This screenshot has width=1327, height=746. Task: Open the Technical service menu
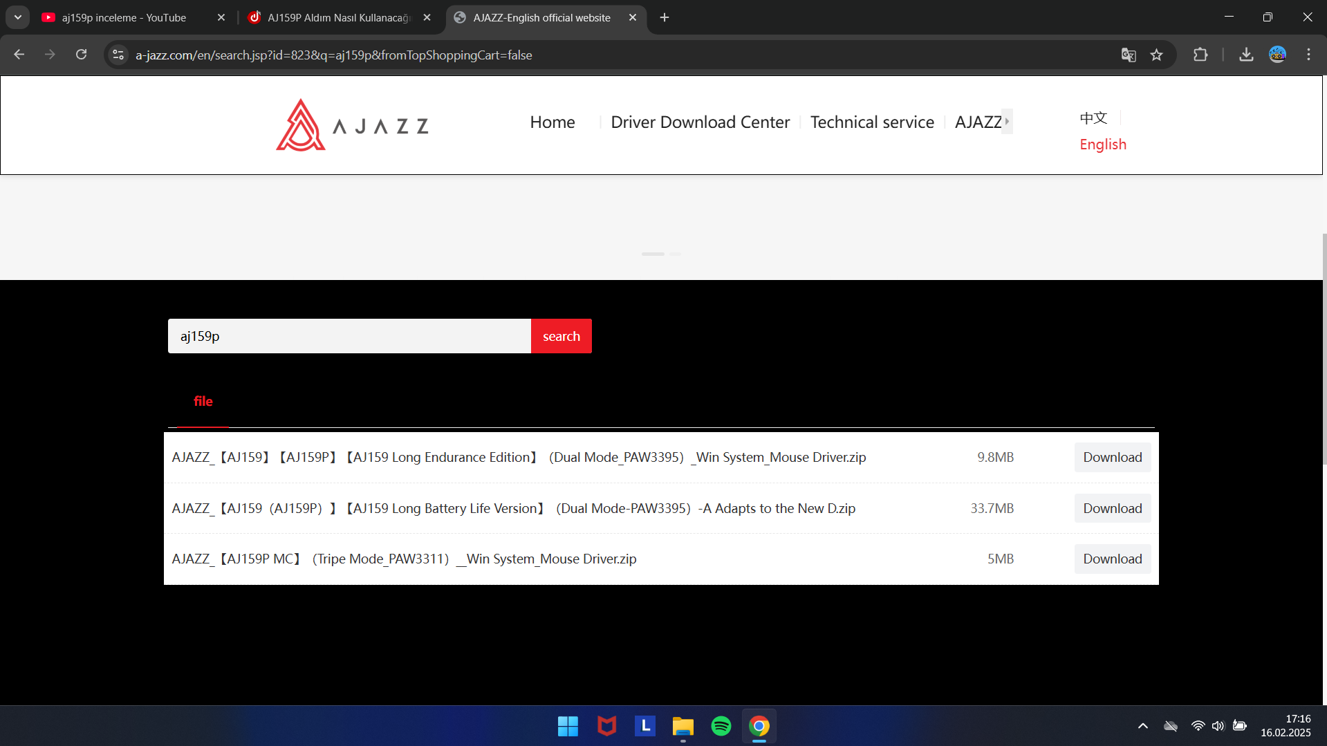click(872, 122)
